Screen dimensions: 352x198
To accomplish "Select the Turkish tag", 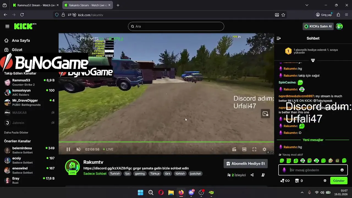I will (x=115, y=174).
